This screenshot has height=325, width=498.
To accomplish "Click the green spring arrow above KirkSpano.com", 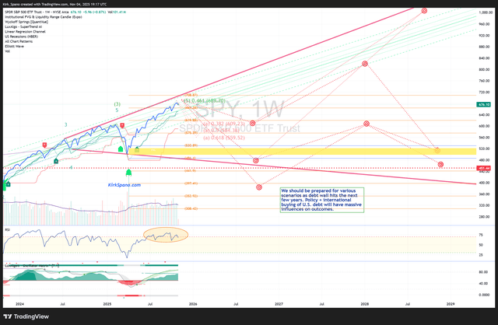I will (x=128, y=173).
